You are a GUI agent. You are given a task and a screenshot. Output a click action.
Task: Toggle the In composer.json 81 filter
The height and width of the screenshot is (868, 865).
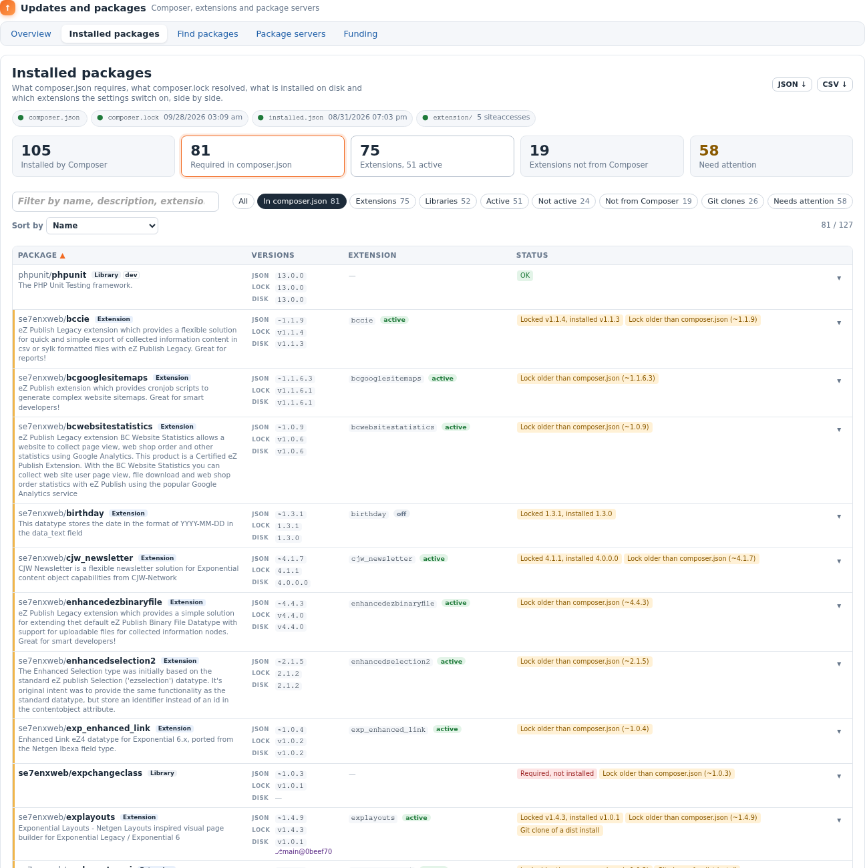[301, 201]
